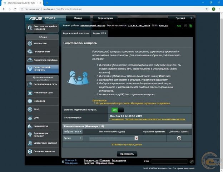223x172 pixels.
Task: Click the Не защищено site info indicator
Action: click(30, 9)
